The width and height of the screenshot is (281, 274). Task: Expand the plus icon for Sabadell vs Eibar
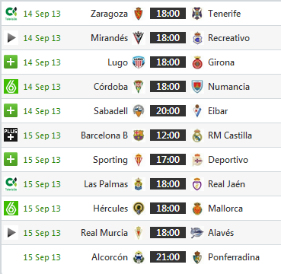pos(11,110)
